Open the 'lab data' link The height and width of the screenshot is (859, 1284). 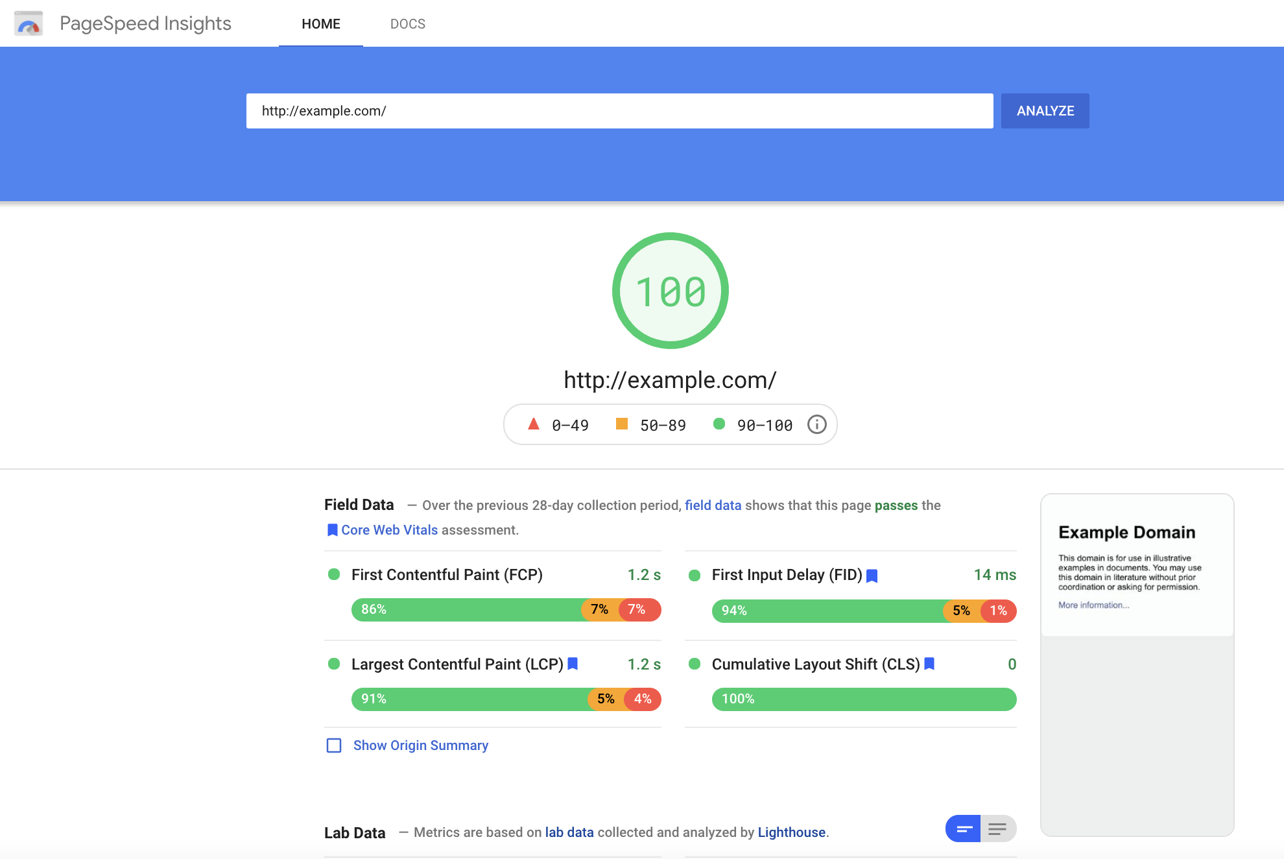569,832
